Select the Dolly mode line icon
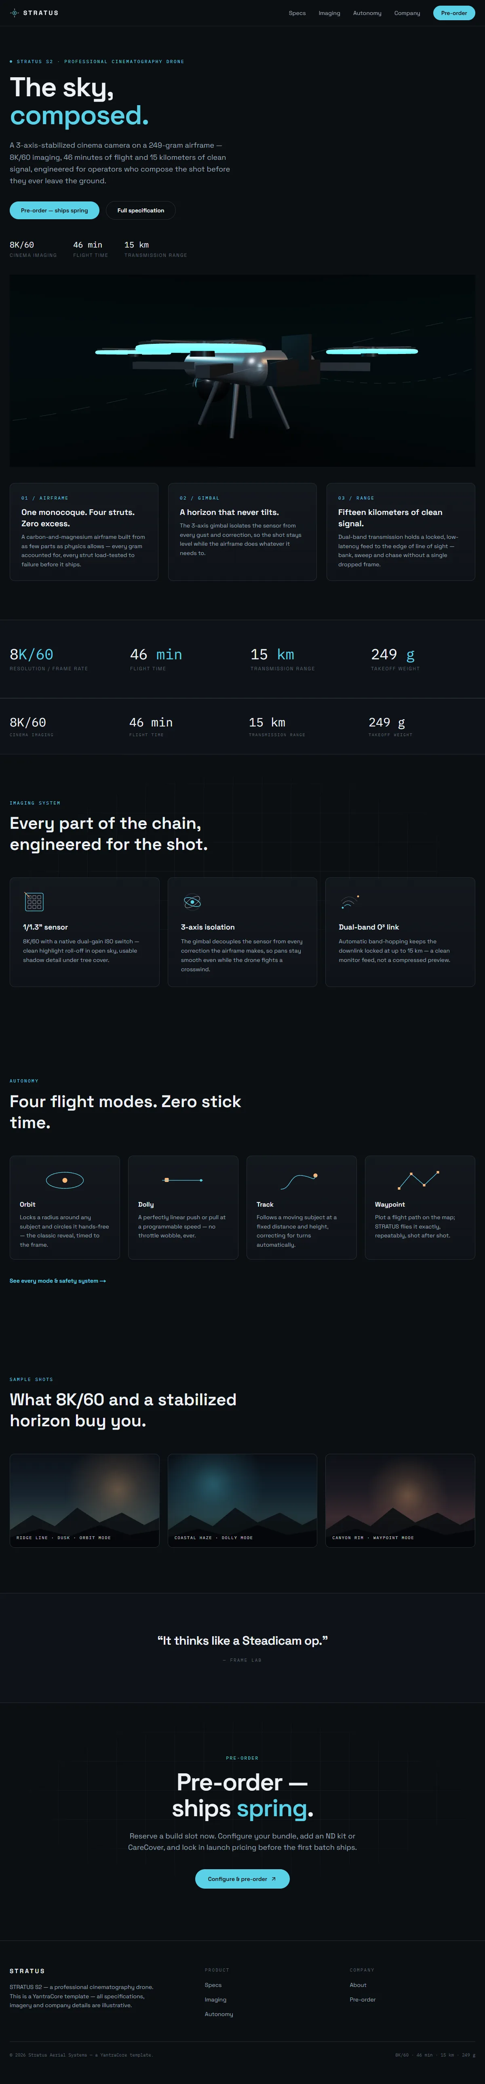This screenshot has height=2084, width=485. [183, 1180]
